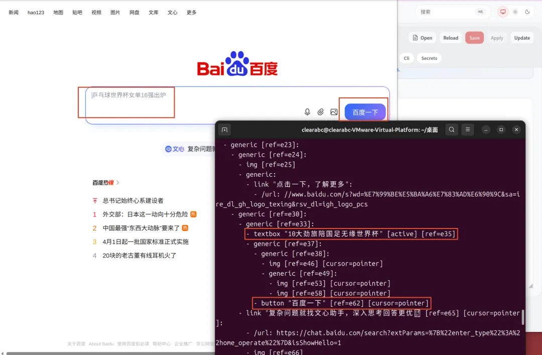Click the Reload button in right panel

click(x=451, y=38)
